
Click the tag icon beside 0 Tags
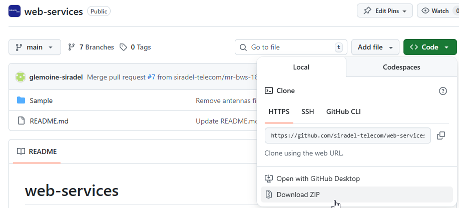pos(123,47)
